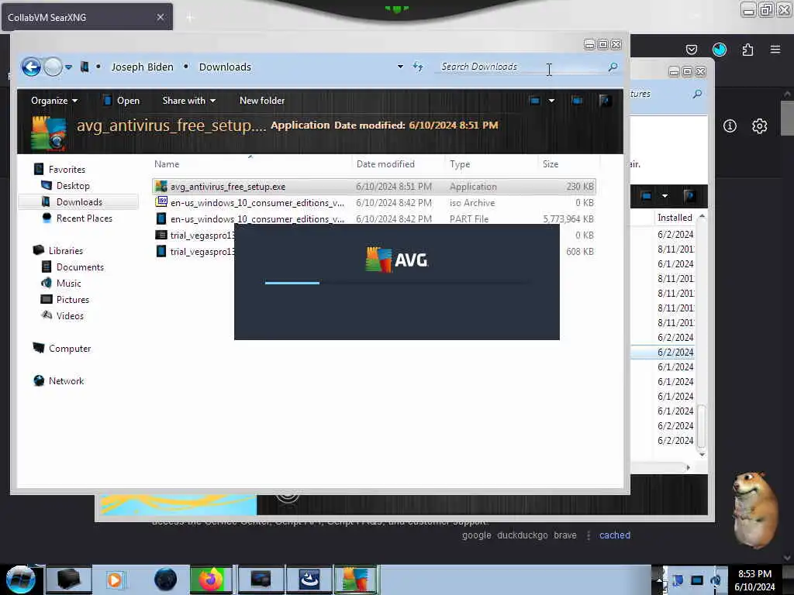Expand the view options dropdown arrow
The image size is (794, 595).
pyautogui.click(x=551, y=101)
